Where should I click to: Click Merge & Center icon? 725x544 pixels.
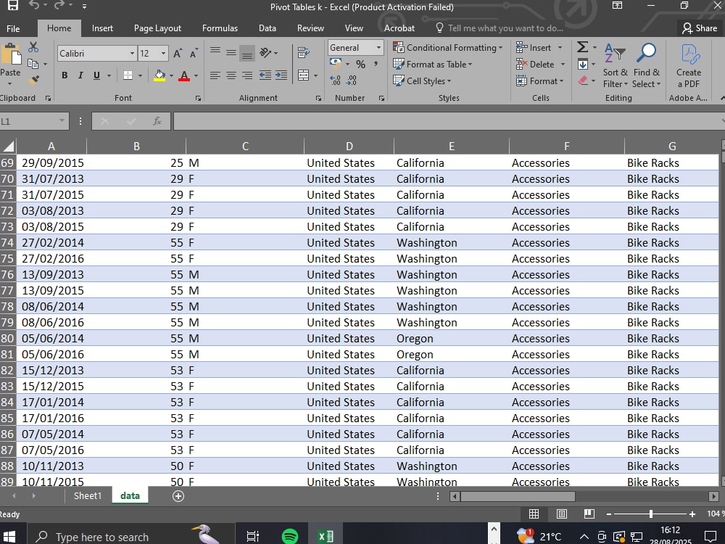click(303, 75)
